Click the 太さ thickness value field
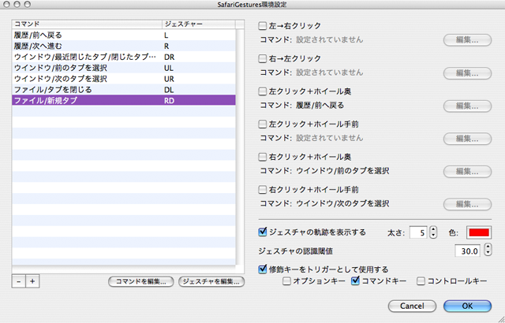This screenshot has width=505, height=323. [x=418, y=232]
